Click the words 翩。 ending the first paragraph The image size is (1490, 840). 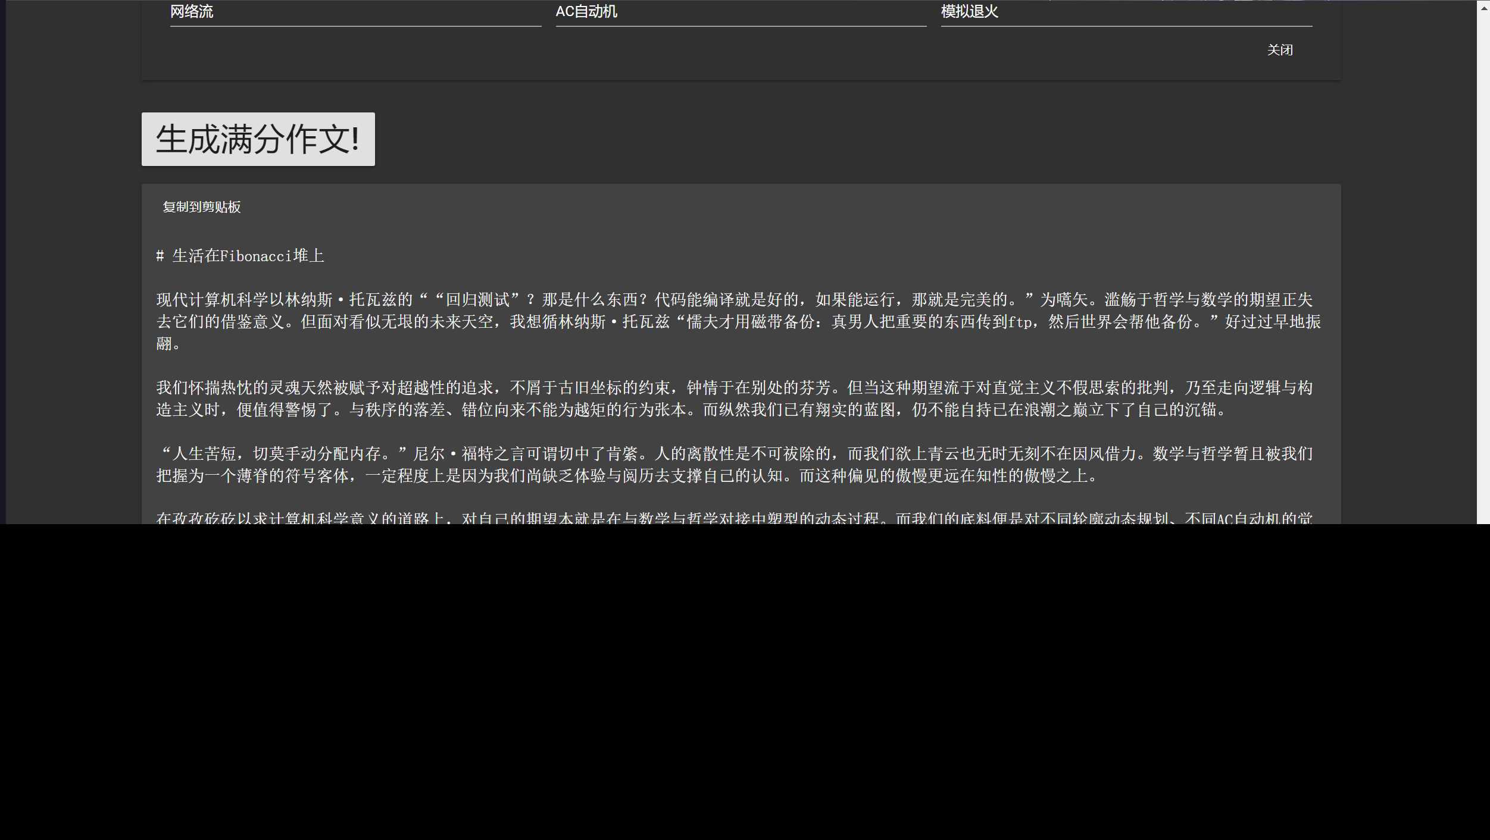point(167,344)
